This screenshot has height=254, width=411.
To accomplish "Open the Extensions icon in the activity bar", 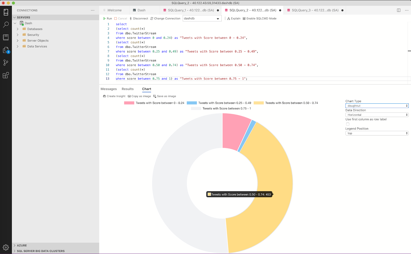I will [x=6, y=75].
